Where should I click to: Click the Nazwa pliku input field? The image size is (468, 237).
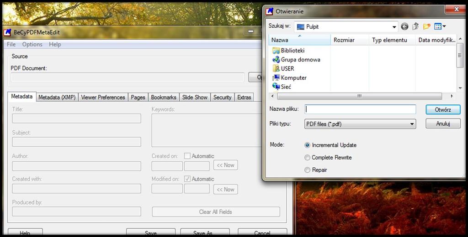360,109
